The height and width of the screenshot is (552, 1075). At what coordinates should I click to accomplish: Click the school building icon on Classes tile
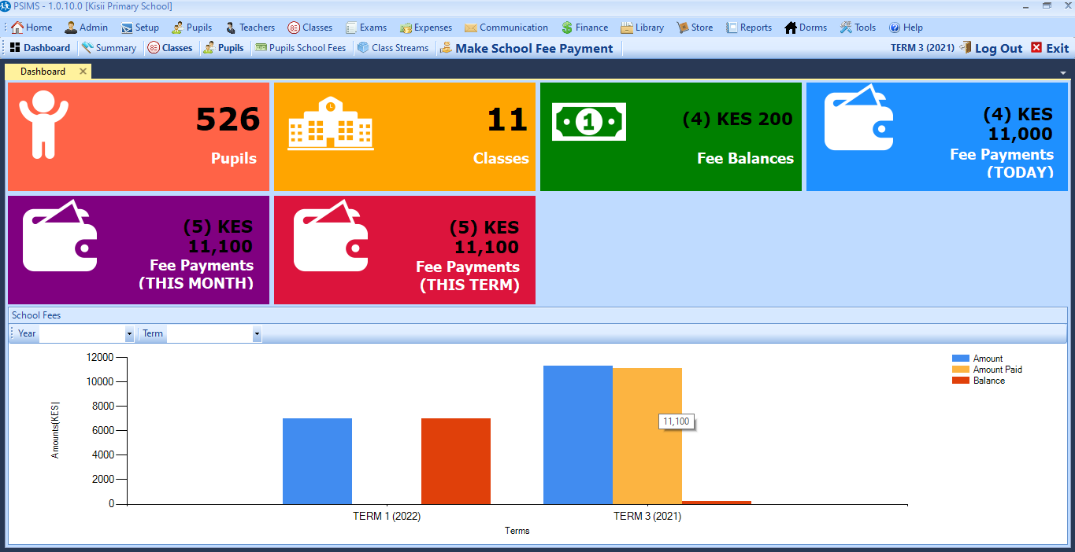[330, 123]
